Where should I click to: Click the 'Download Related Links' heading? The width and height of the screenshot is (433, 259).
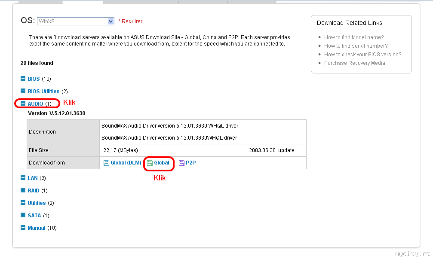pyautogui.click(x=349, y=23)
